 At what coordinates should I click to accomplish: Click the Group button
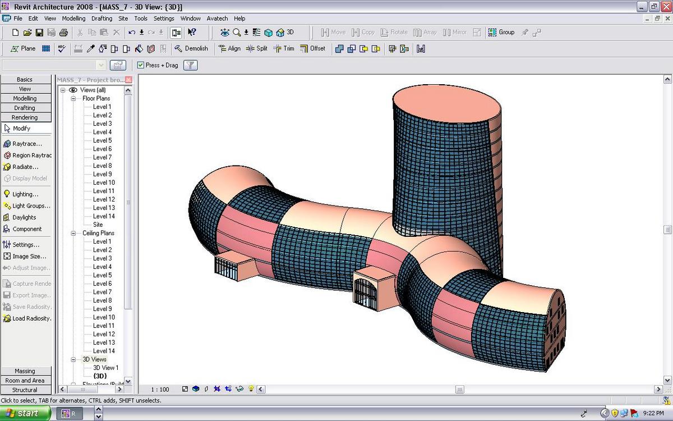pyautogui.click(x=501, y=33)
